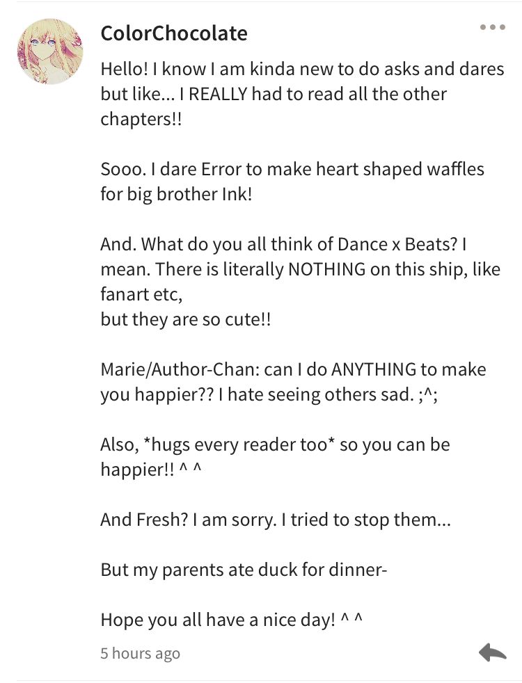
Task: Open ColorChocolate's profile avatar
Action: tap(49, 51)
